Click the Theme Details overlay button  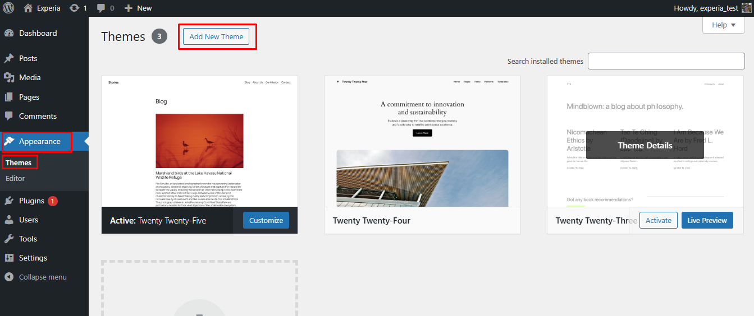click(x=645, y=145)
